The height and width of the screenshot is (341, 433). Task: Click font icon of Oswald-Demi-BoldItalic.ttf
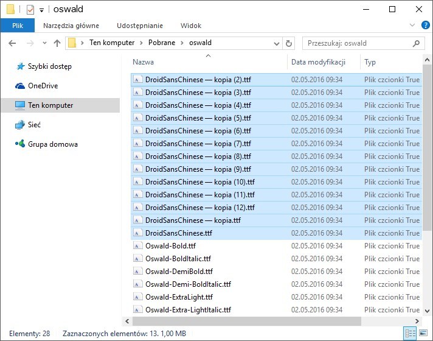[137, 284]
